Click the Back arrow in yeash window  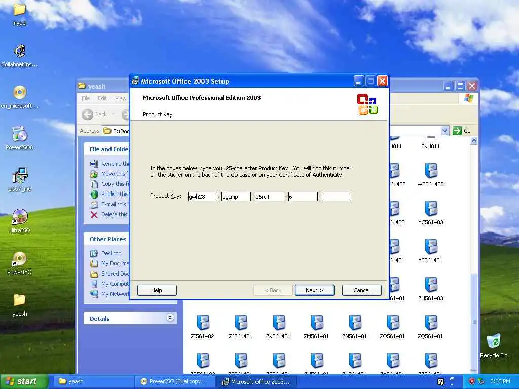pos(88,114)
